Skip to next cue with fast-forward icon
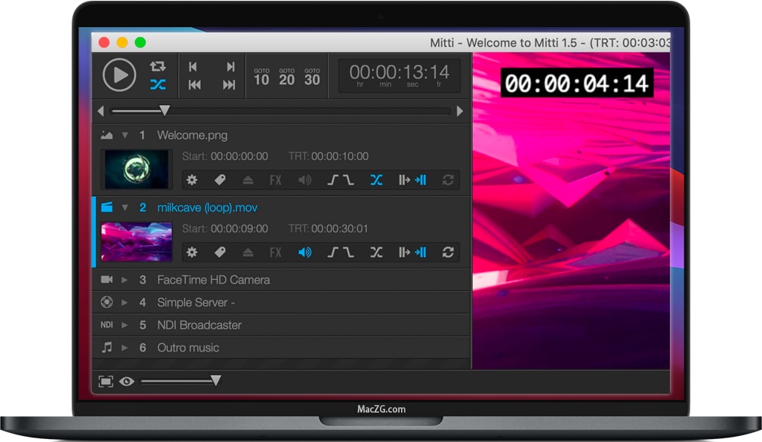Viewport: 762px width, 442px height. pyautogui.click(x=229, y=85)
